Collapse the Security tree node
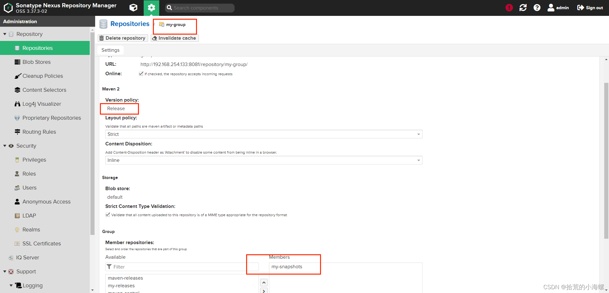Image resolution: width=609 pixels, height=293 pixels. (5, 146)
